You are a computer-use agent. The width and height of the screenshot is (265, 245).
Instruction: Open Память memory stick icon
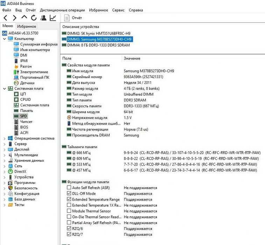point(16,111)
